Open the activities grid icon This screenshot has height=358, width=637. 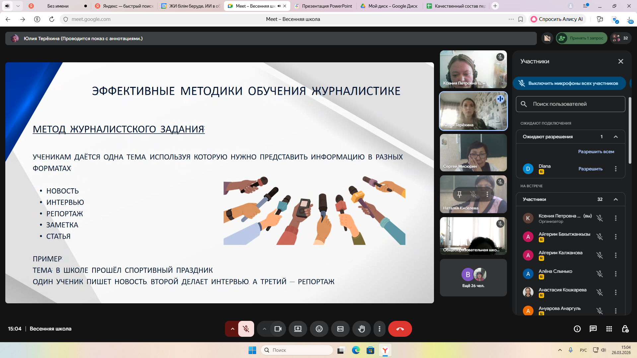(x=609, y=329)
